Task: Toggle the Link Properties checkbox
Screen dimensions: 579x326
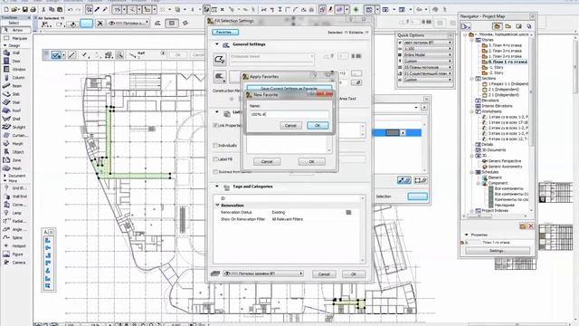Action: tap(215, 125)
